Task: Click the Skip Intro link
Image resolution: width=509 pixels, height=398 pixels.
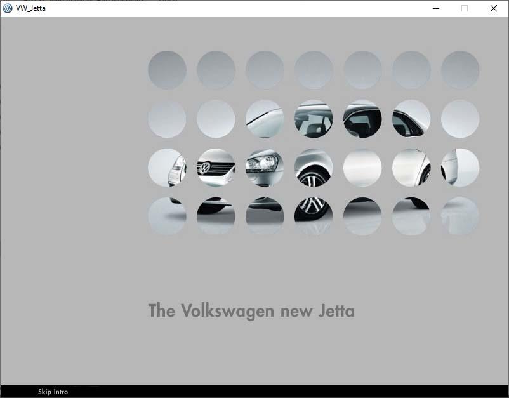Action: [x=53, y=392]
